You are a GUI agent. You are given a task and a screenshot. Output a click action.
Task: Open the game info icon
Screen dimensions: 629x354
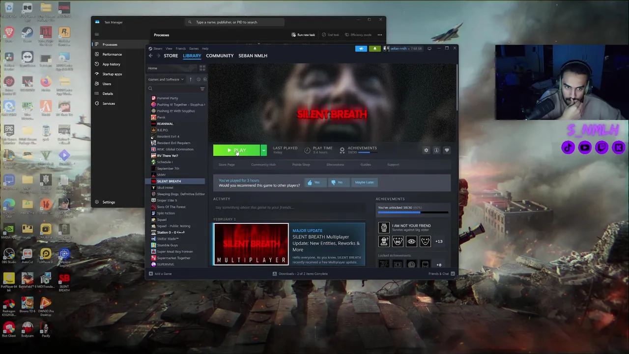436,150
